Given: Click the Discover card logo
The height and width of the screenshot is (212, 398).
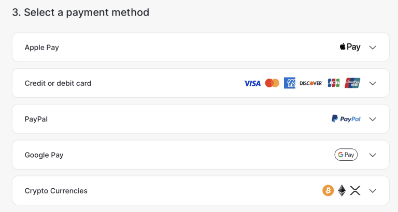Looking at the screenshot, I should [x=311, y=83].
